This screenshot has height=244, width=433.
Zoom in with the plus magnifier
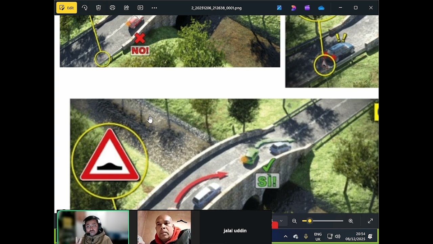point(351,221)
